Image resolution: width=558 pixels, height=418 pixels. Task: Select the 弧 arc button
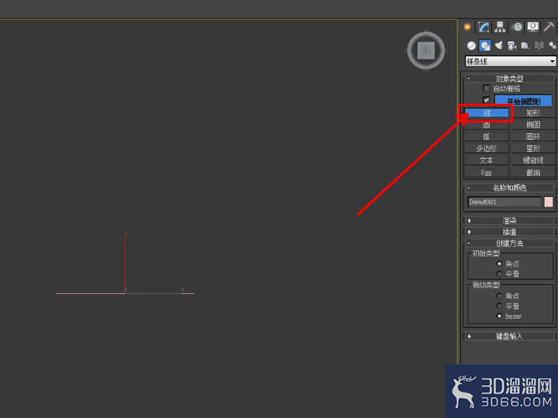click(x=487, y=137)
